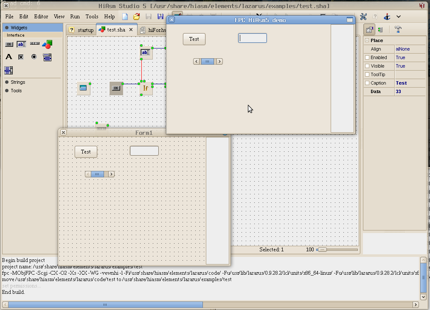Select the radio button widget icon
The height and width of the screenshot is (310, 430).
(x=34, y=57)
